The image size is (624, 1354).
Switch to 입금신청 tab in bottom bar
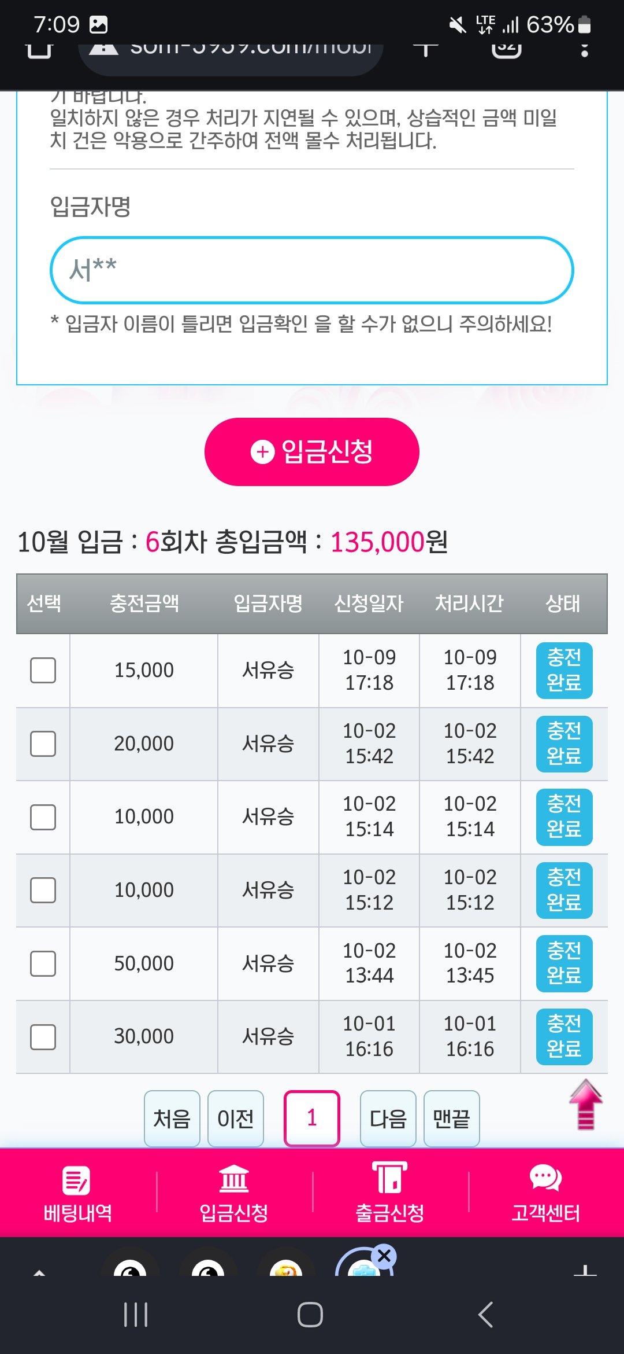coord(234,1193)
